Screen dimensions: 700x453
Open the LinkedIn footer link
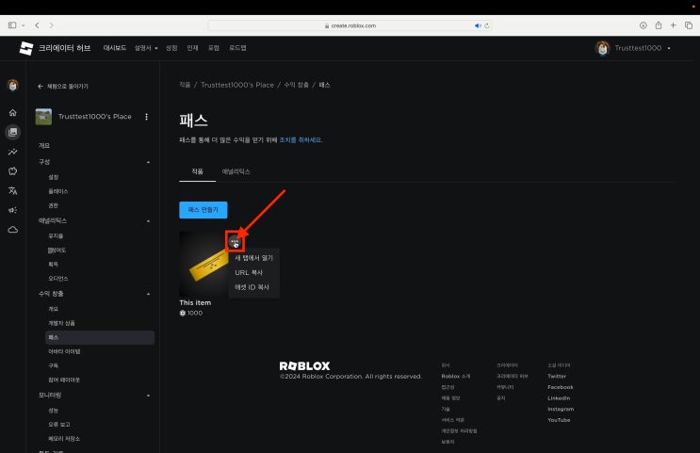[x=559, y=398]
